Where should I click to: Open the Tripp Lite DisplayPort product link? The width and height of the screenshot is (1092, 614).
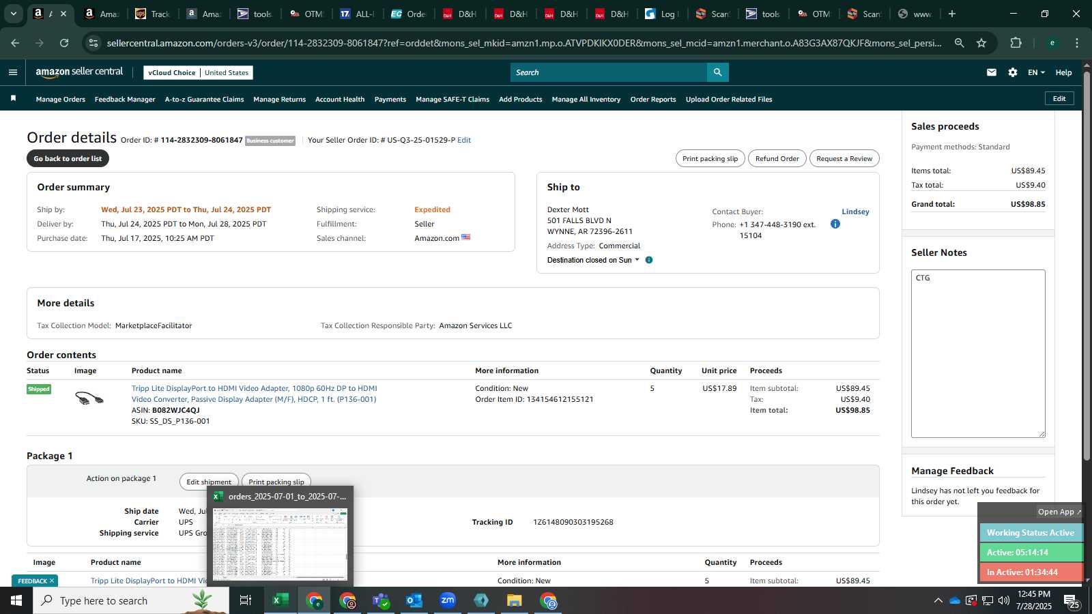[254, 394]
